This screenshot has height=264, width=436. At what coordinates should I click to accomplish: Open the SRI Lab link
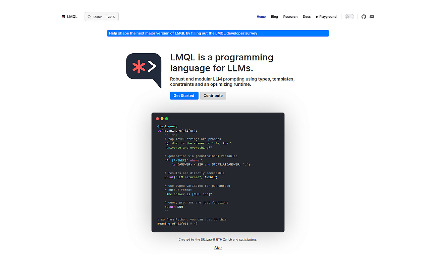[x=206, y=240]
